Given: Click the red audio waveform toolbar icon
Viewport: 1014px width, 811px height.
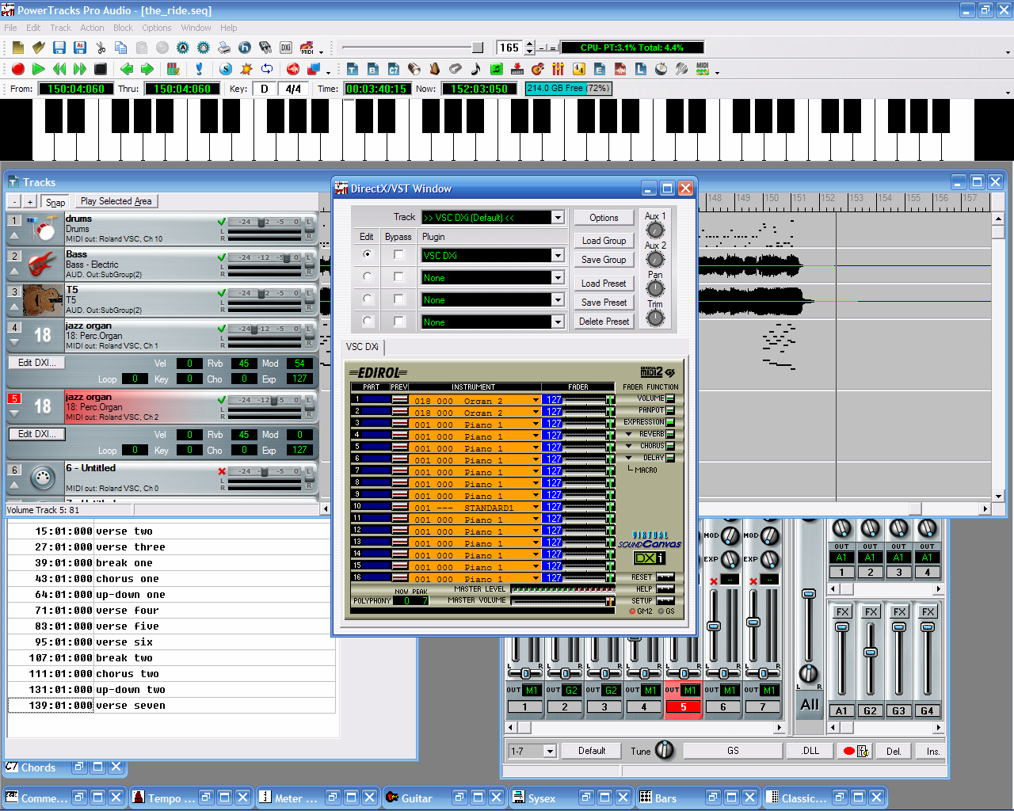Looking at the screenshot, I should 293,69.
